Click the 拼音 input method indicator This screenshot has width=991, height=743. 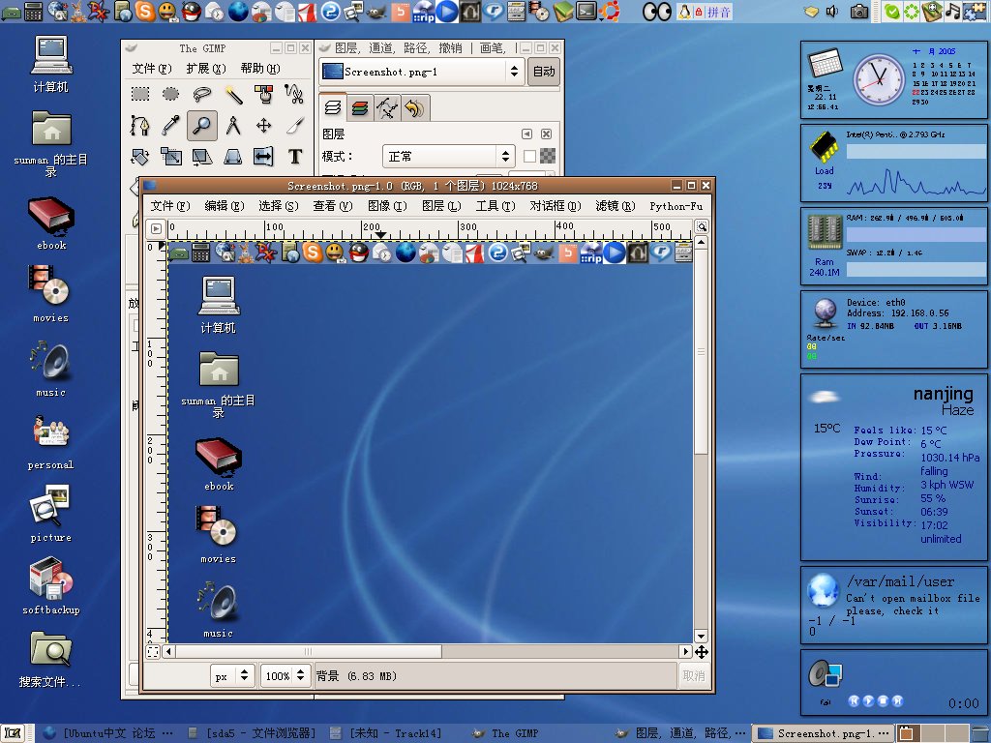(718, 12)
